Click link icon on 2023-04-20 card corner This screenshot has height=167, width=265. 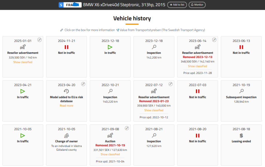pos(83,84)
